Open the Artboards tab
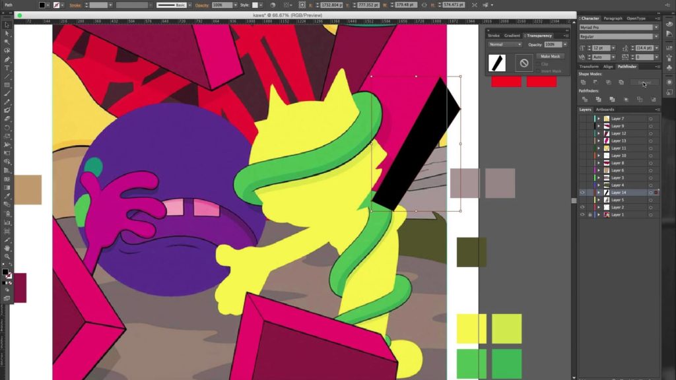Viewport: 676px width, 380px height. tap(605, 110)
